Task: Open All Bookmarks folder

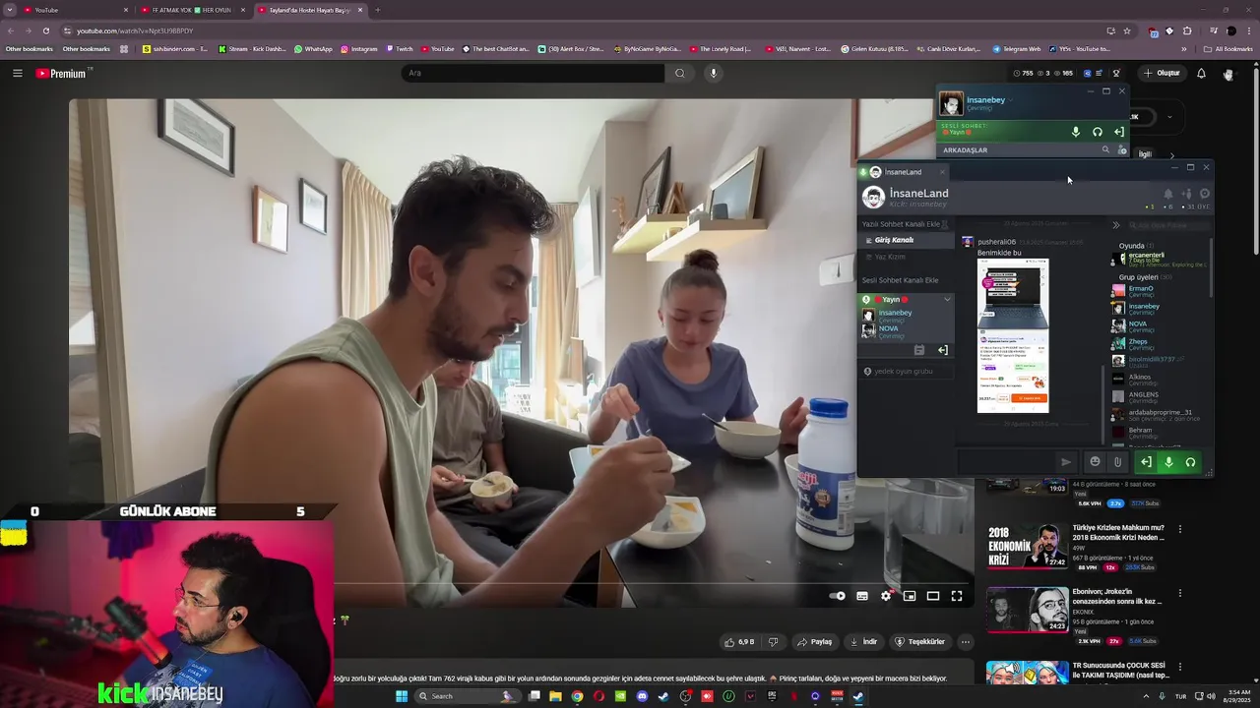Action: (x=1228, y=48)
